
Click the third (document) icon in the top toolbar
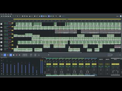click(6, 16)
